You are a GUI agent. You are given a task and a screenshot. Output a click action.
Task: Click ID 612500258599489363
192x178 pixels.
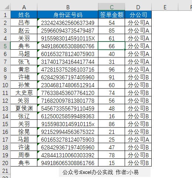click(68, 116)
